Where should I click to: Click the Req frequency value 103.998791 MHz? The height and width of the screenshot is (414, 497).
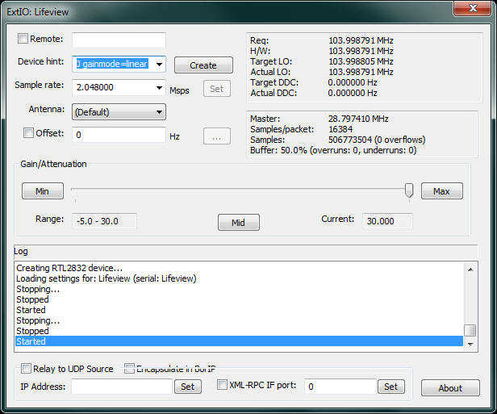pyautogui.click(x=361, y=40)
